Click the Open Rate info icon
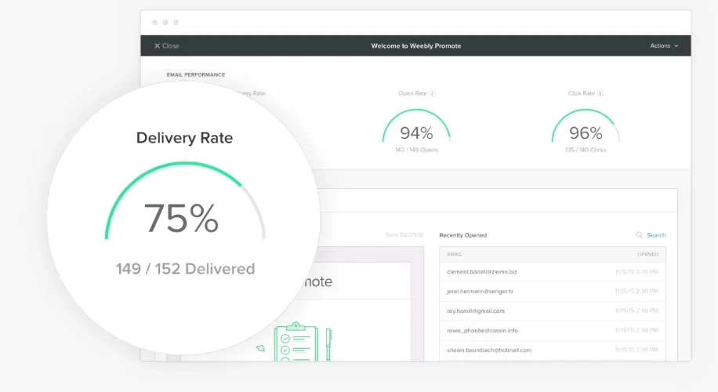Image resolution: width=718 pixels, height=392 pixels. 432,93
